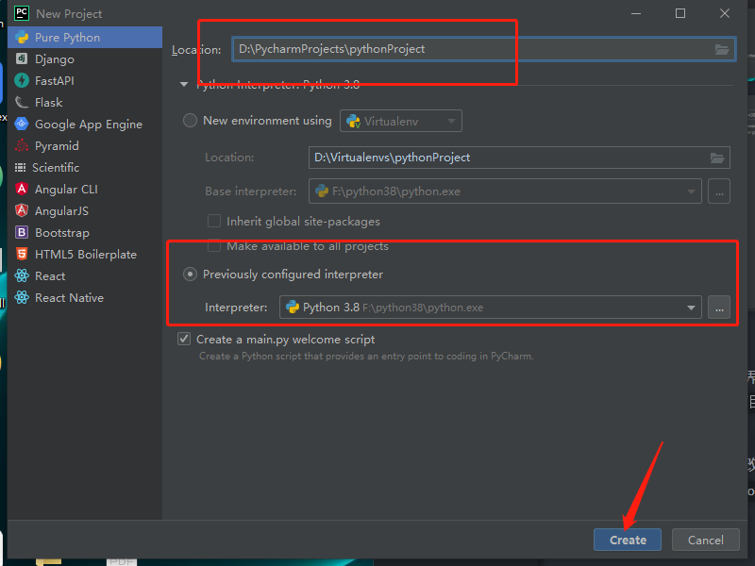Collapse the Python Interpreter section
755x566 pixels.
[x=183, y=84]
